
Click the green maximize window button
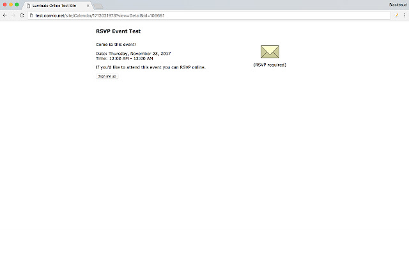pos(17,5)
